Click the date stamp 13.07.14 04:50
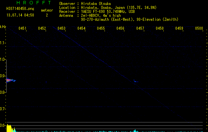This screenshot has height=132, width=208. click(x=20, y=15)
